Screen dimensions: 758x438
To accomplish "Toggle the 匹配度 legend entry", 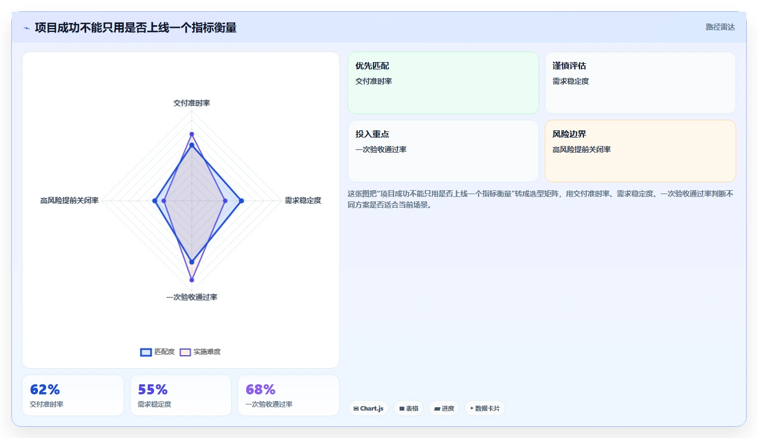I will 157,352.
